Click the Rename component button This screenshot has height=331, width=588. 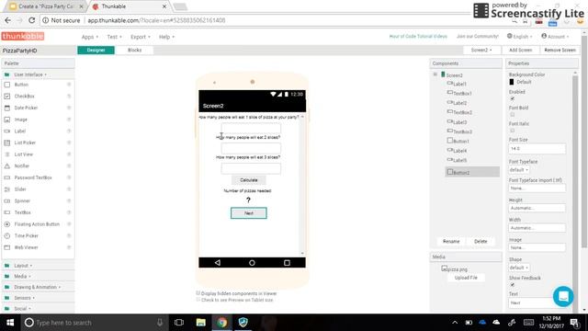point(451,241)
